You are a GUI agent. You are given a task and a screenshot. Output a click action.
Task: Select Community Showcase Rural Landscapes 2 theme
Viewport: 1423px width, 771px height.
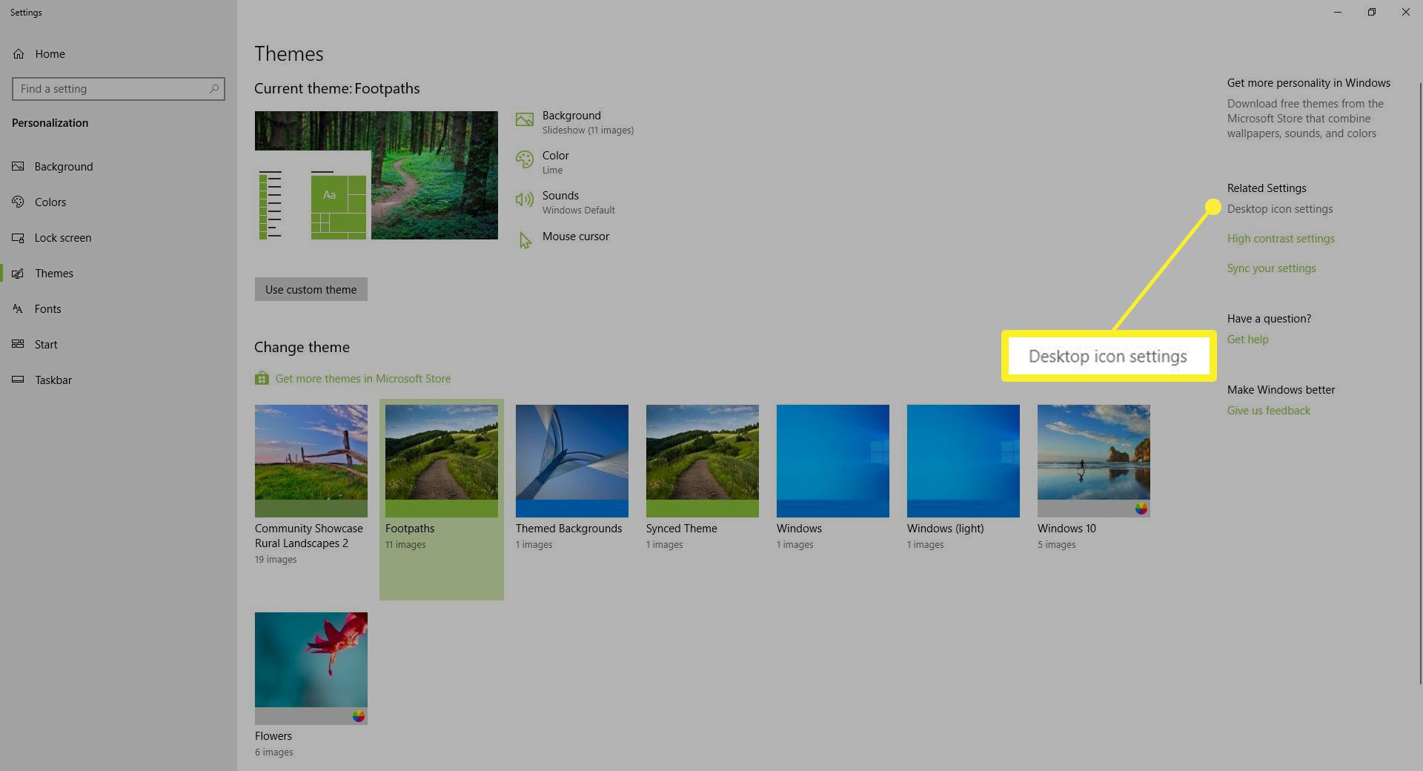(x=311, y=461)
